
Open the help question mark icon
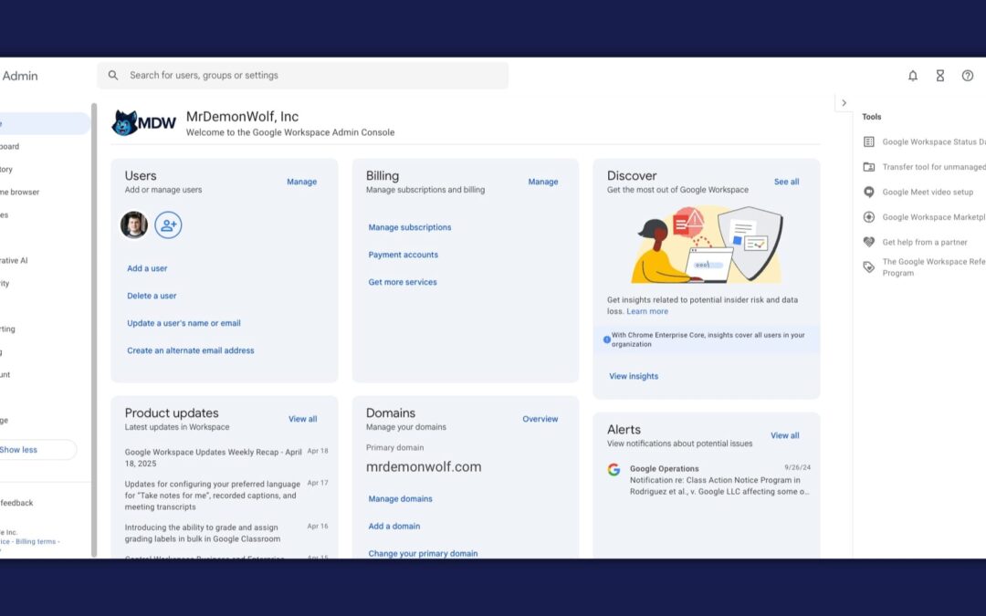968,76
